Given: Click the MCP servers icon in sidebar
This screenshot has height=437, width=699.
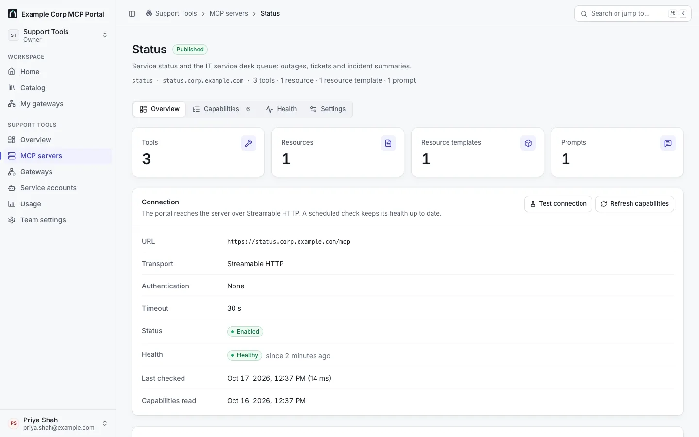Looking at the screenshot, I should pyautogui.click(x=12, y=156).
